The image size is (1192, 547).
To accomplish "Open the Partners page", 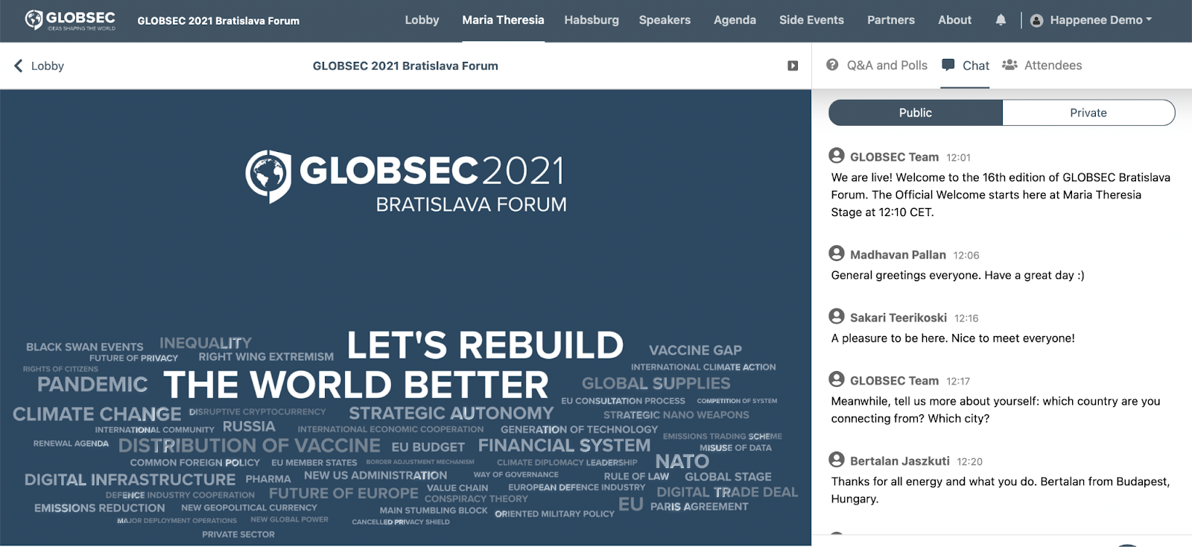I will click(891, 20).
